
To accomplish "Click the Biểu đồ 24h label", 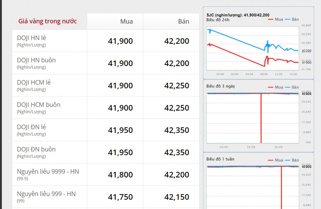I will [x=218, y=20].
